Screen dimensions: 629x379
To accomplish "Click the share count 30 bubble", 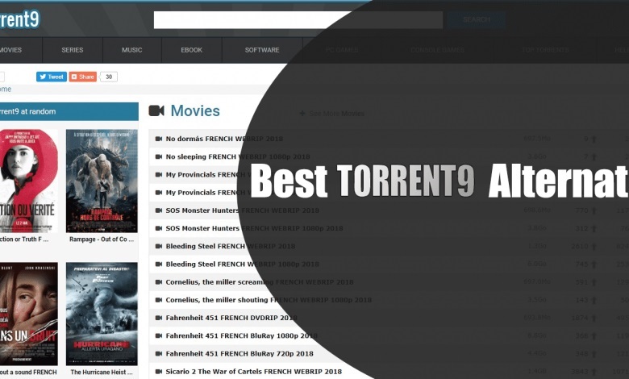I will pos(109,77).
